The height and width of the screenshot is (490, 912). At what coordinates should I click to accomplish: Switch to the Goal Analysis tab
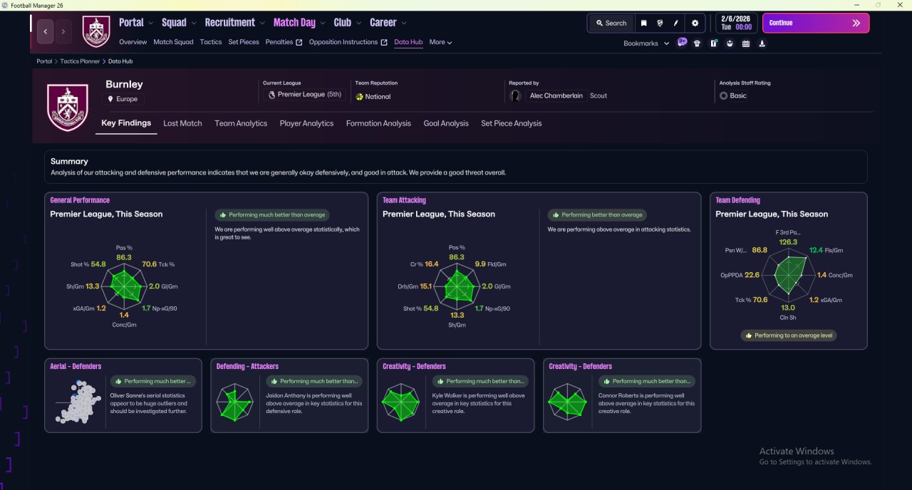(x=446, y=123)
